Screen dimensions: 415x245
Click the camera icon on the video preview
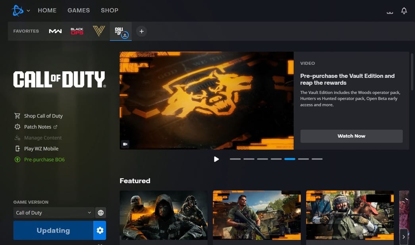[125, 144]
